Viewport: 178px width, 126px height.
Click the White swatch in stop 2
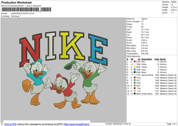(135, 64)
